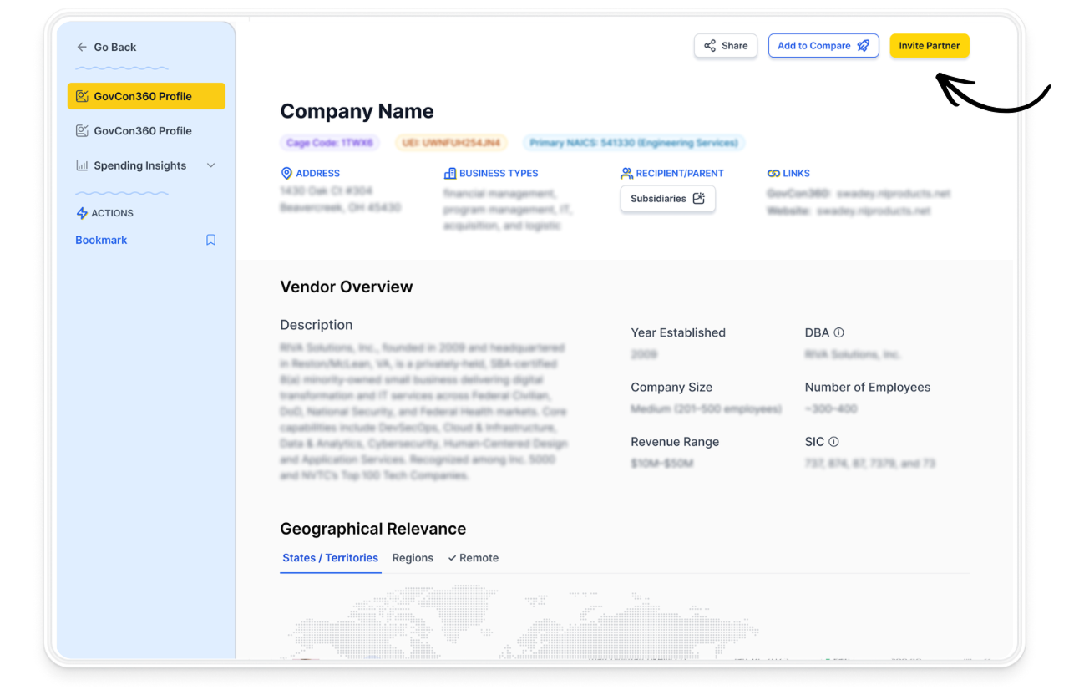Click the blurred GovCon360 link value
The height and width of the screenshot is (695, 1069).
(x=894, y=194)
